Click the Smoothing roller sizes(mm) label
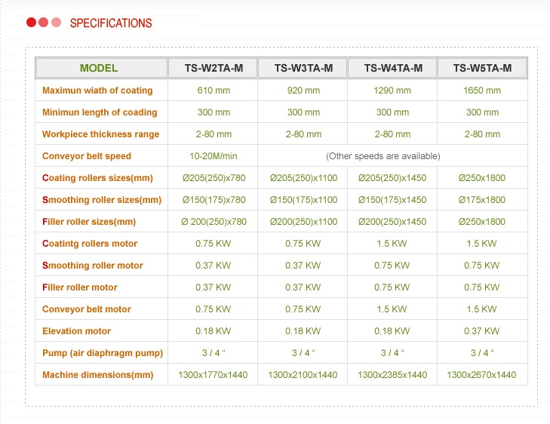550x424 pixels. [x=102, y=200]
